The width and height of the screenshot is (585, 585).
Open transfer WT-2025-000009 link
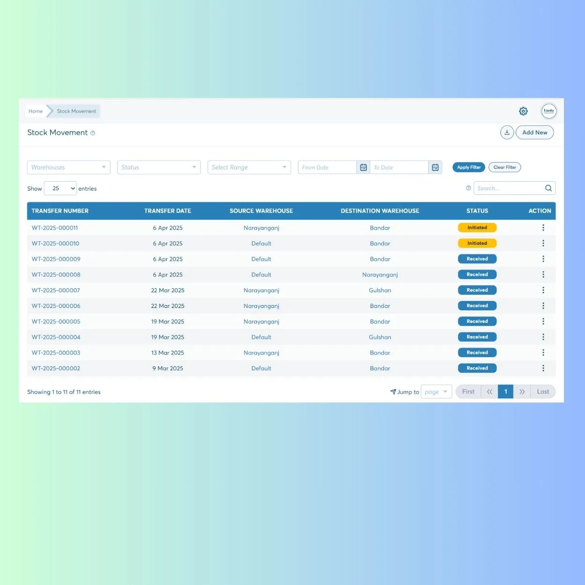[56, 259]
